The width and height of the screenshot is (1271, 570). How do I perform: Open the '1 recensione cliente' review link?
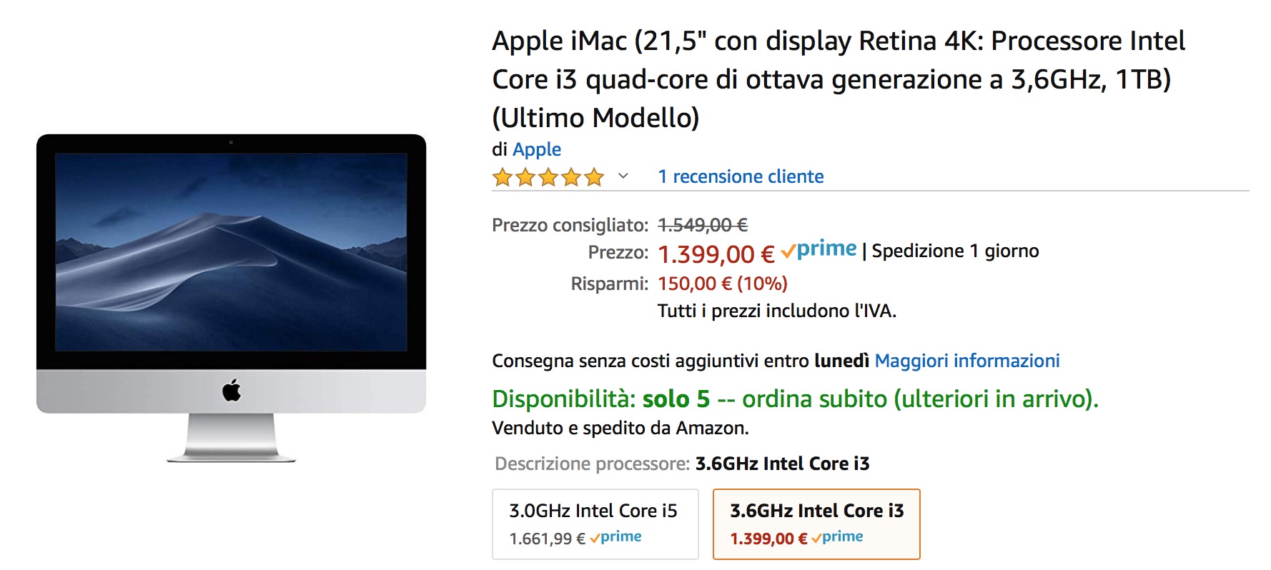740,176
